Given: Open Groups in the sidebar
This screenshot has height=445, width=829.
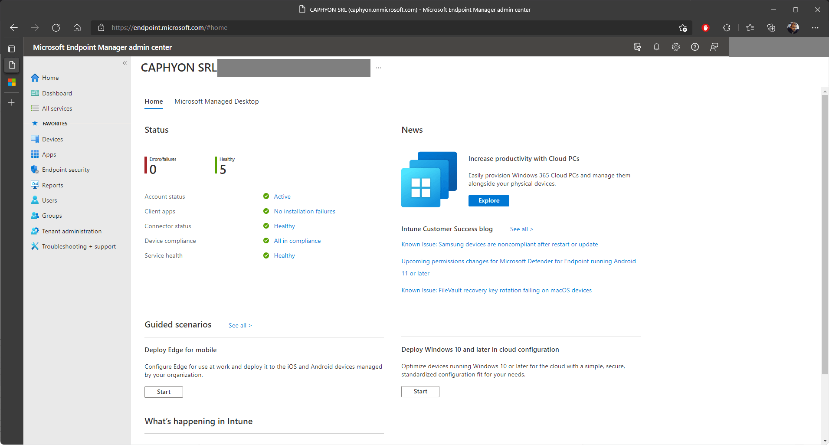Looking at the screenshot, I should tap(46, 216).
